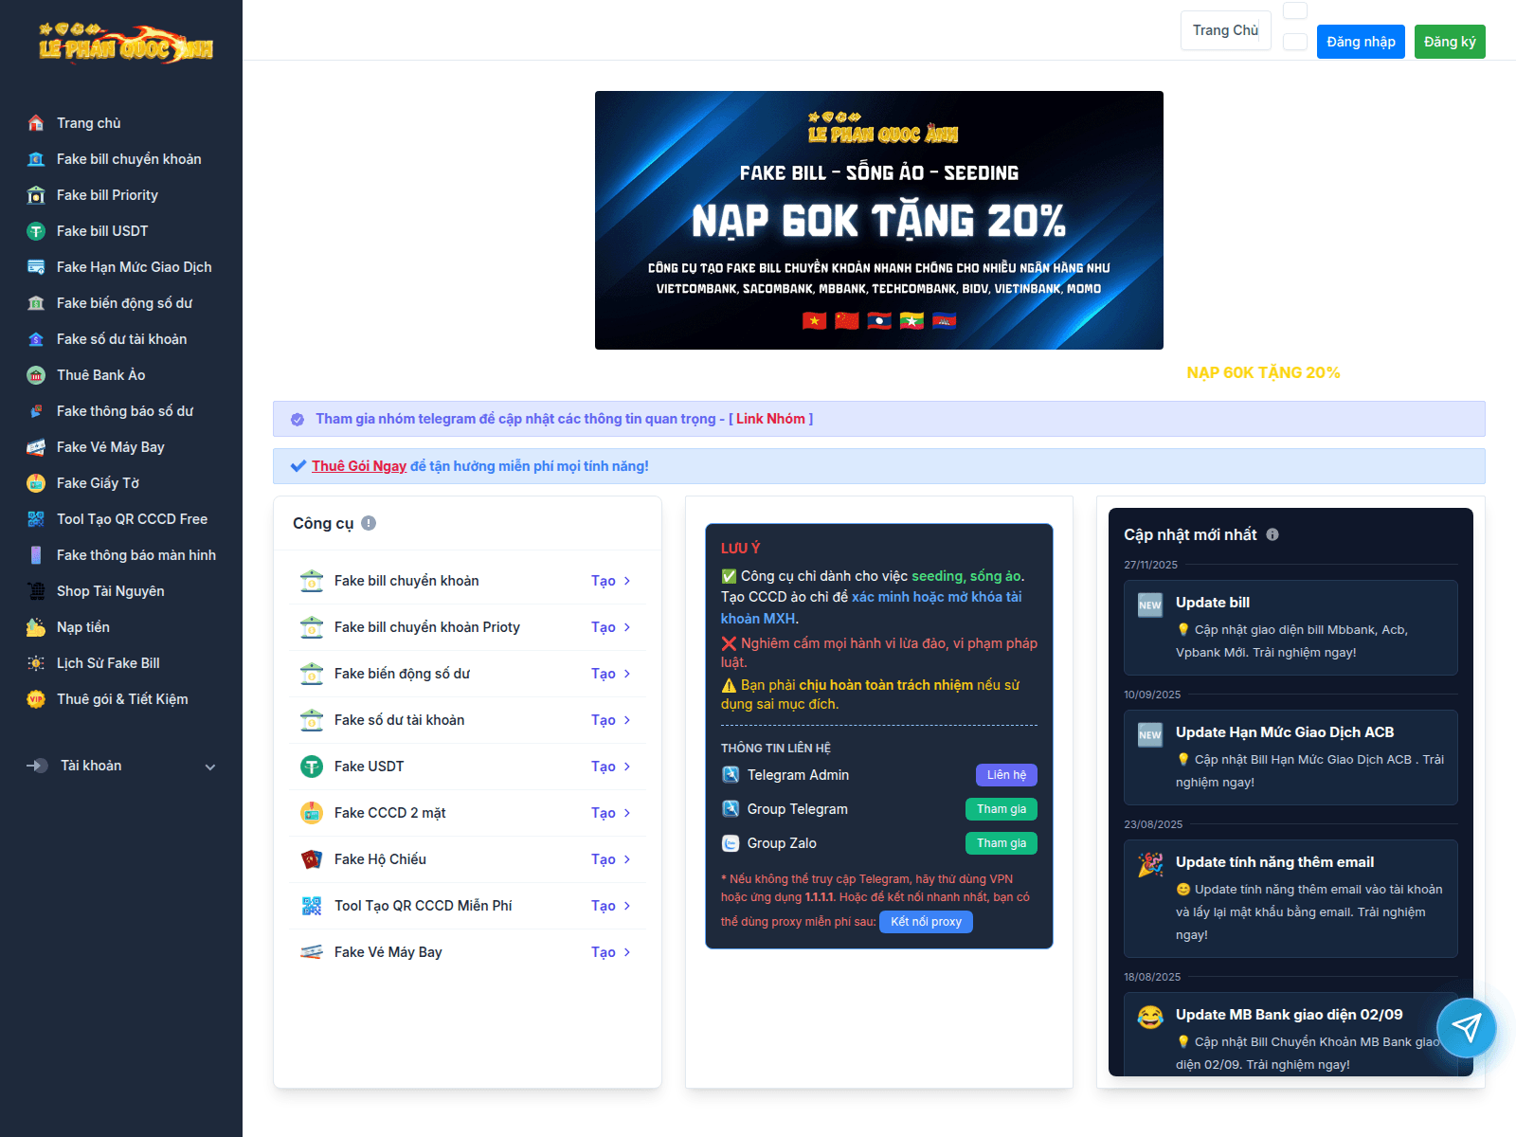Click the Đăng nhập button
The image size is (1516, 1137).
click(x=1361, y=42)
